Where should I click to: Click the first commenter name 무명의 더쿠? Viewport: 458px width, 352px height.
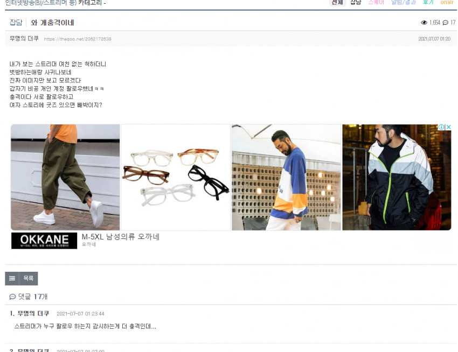[x=33, y=313]
